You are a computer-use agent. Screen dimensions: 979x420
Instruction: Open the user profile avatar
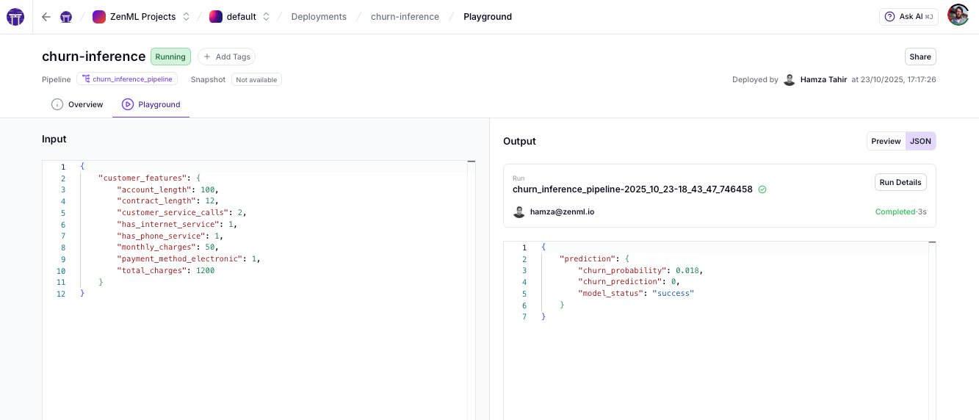pos(958,15)
